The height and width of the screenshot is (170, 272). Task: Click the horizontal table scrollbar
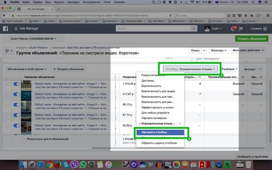(178, 148)
